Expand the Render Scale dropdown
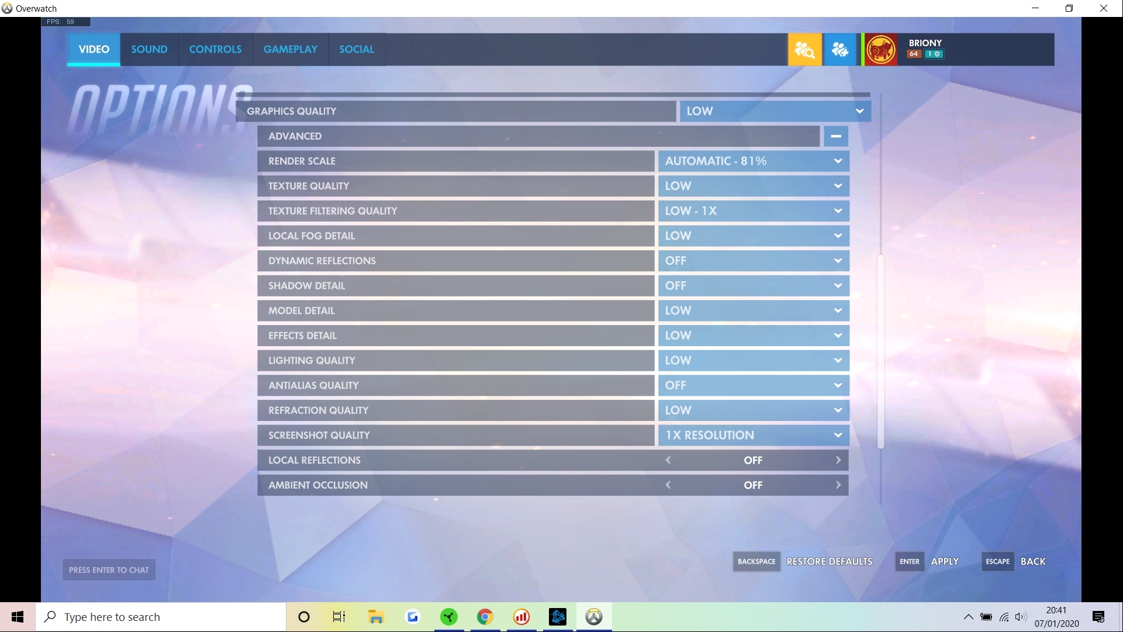The image size is (1123, 632). [x=753, y=161]
